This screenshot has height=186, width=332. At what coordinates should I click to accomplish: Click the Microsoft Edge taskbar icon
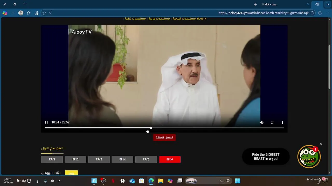[x=151, y=181]
